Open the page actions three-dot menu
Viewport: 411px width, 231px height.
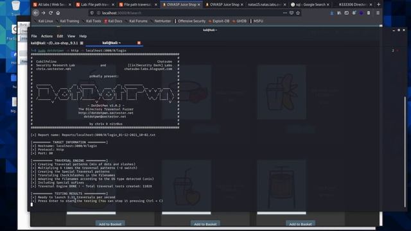point(285,13)
